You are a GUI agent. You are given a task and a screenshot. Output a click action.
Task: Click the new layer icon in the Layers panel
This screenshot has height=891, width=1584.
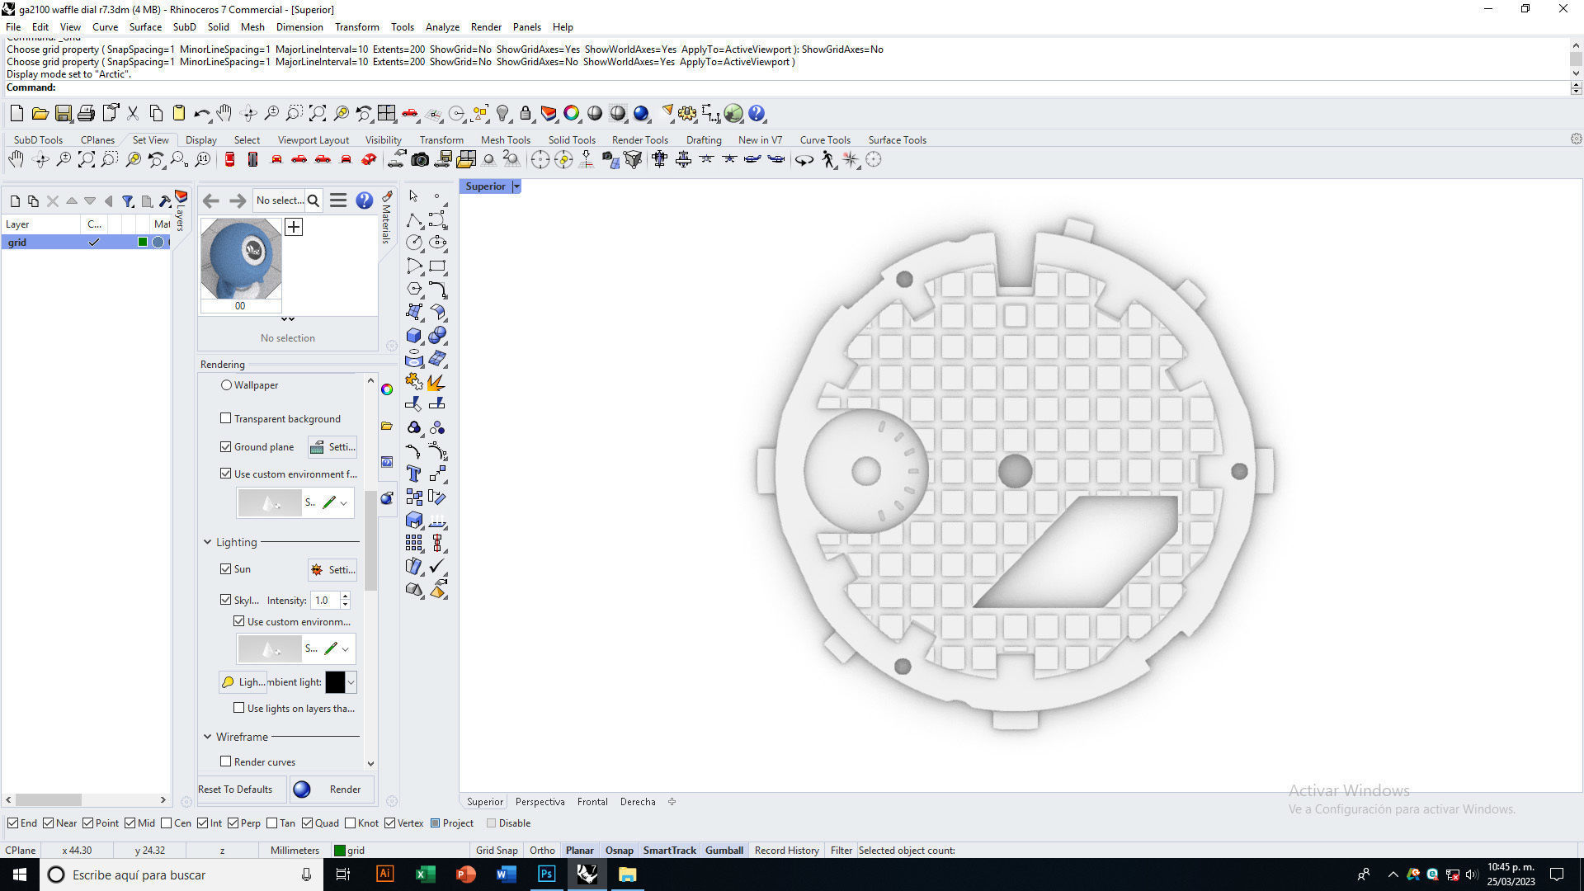tap(15, 201)
